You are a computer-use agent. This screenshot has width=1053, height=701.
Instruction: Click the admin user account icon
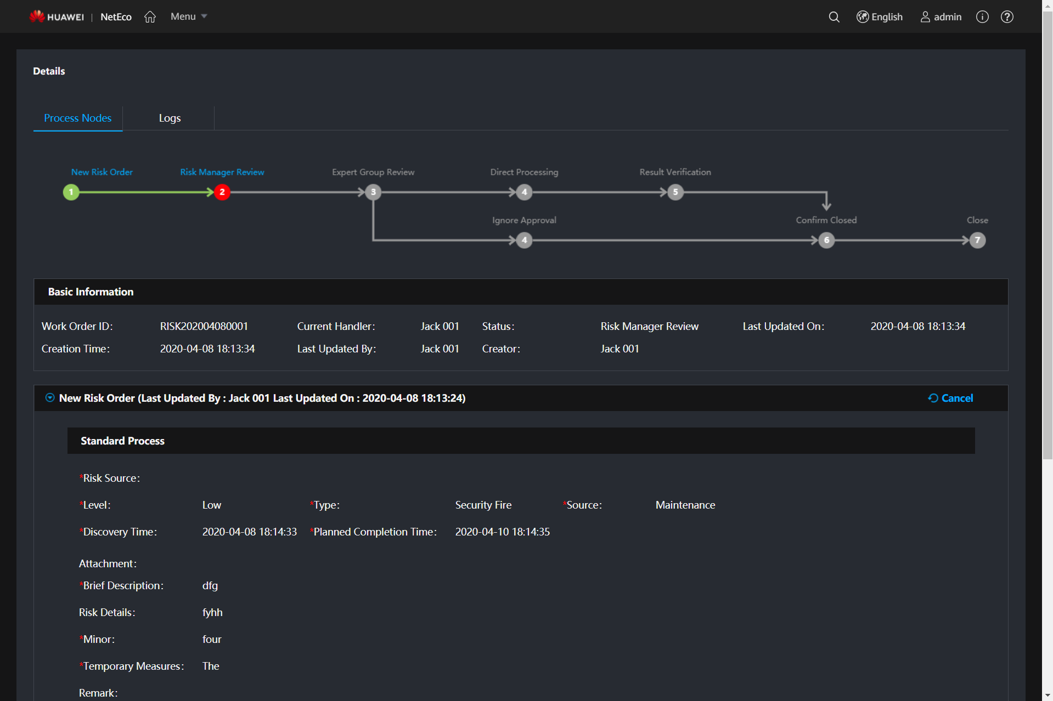coord(925,17)
